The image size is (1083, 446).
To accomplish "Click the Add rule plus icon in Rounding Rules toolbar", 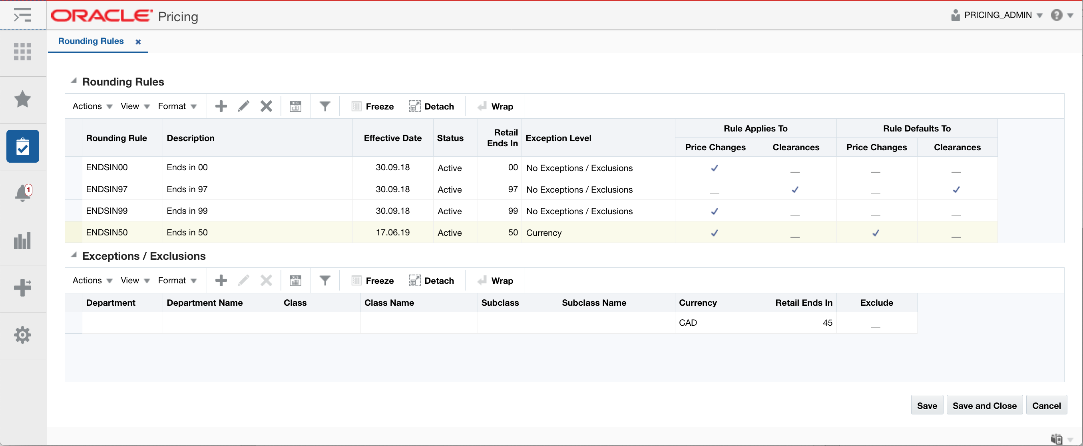I will coord(221,106).
